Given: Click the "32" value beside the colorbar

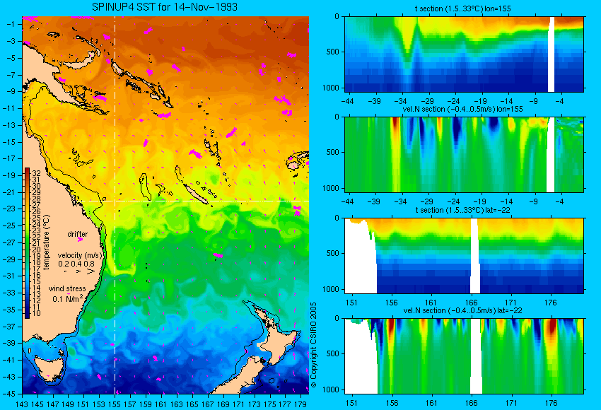Looking at the screenshot, I should click(36, 174).
